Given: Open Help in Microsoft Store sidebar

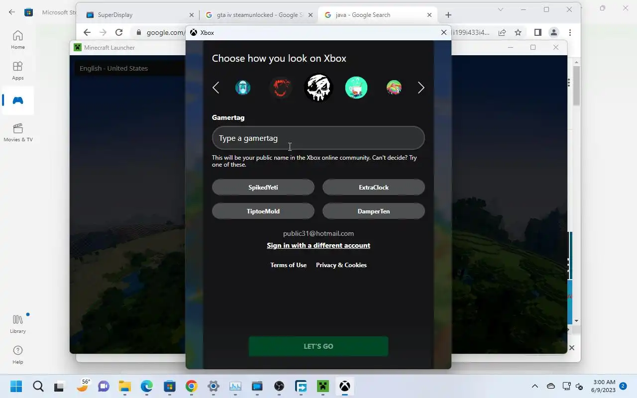Looking at the screenshot, I should (x=18, y=355).
